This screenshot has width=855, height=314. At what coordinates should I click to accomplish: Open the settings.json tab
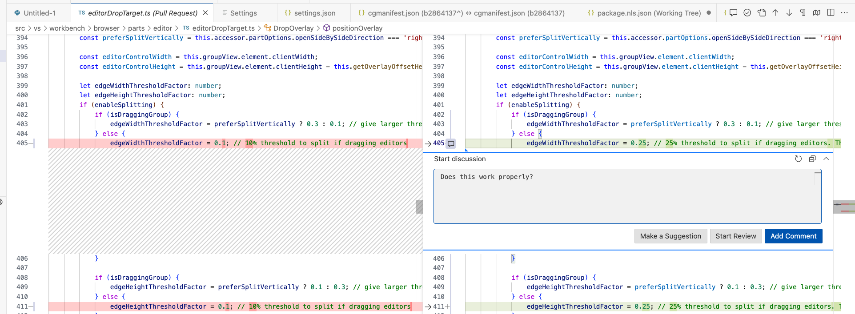[x=313, y=13]
